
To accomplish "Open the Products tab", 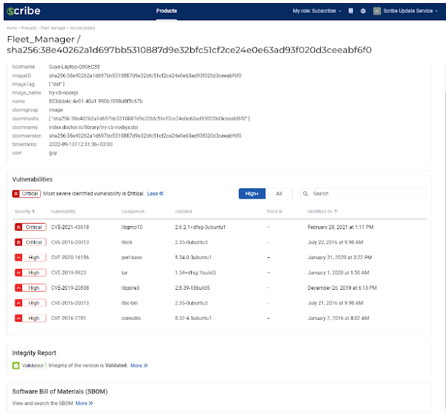I will pos(167,11).
